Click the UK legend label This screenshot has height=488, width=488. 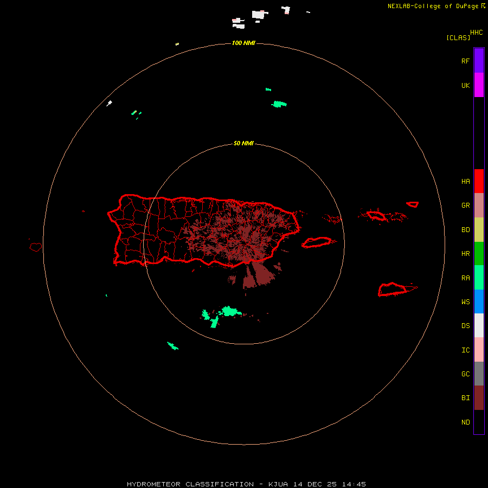pos(465,85)
